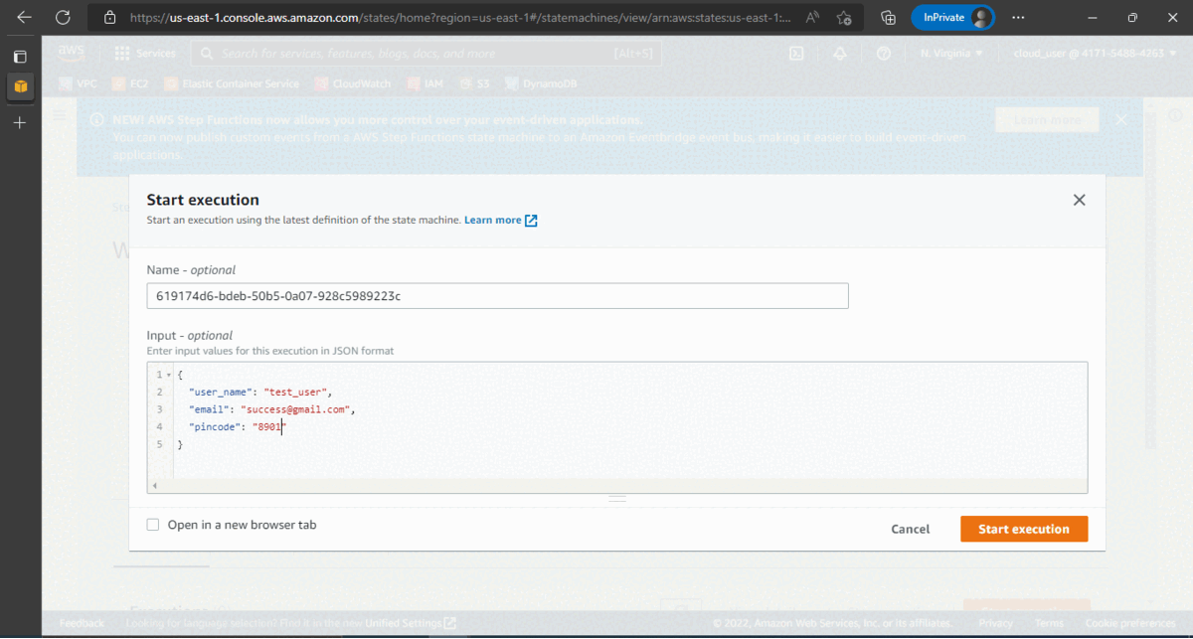The height and width of the screenshot is (639, 1193).
Task: Open Terms footer link
Action: 1049,623
